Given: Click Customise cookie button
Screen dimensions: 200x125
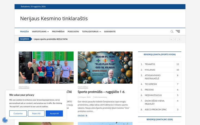Looking at the screenshot, I should [x=18, y=113].
